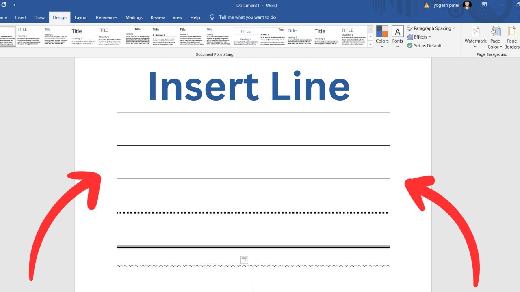Open the Watermark options

pos(475,36)
